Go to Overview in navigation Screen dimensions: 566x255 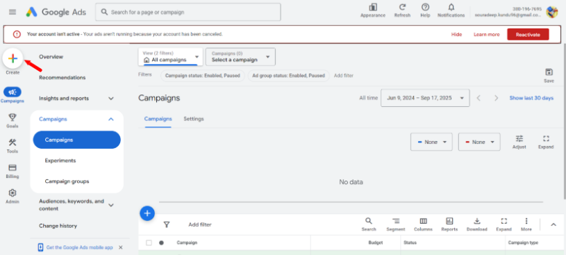click(x=51, y=57)
